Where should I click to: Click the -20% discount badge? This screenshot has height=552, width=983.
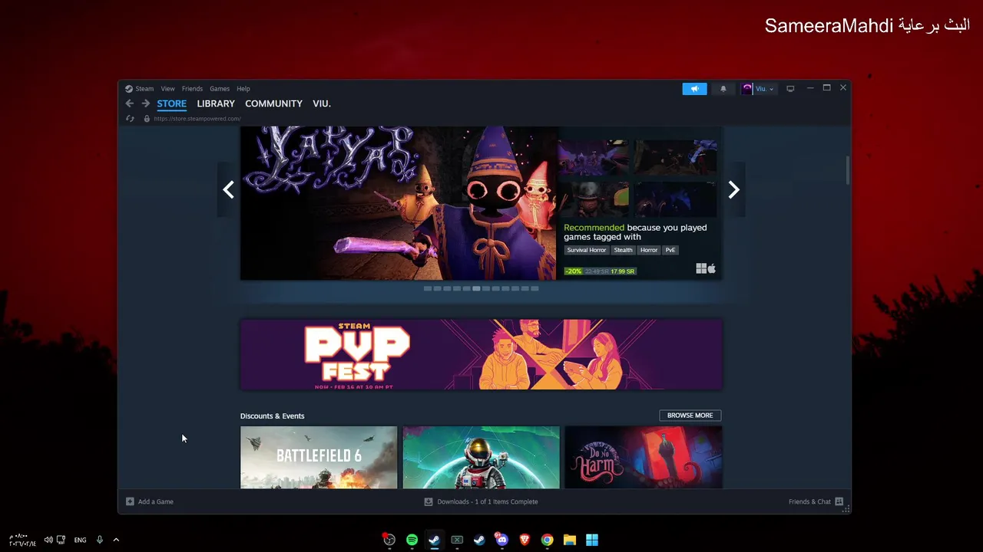point(573,271)
